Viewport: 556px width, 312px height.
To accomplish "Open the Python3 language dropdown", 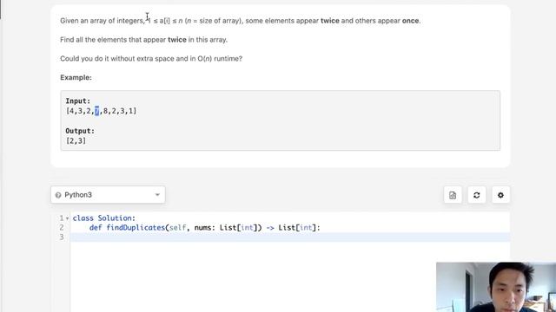I will click(x=108, y=194).
